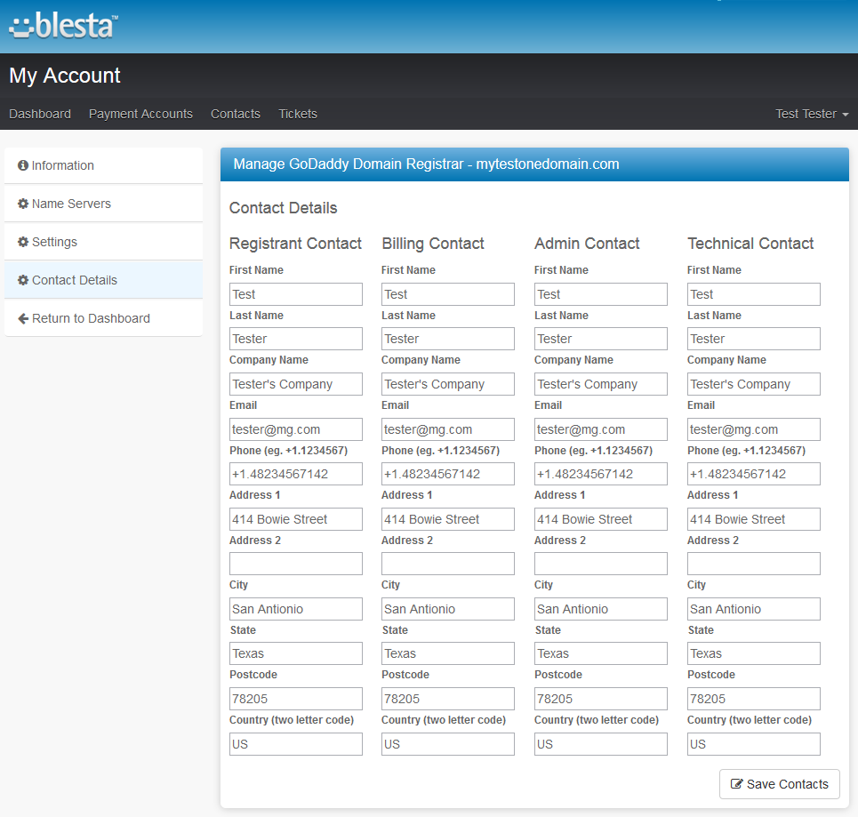Click Technical Contact Phone field
The width and height of the screenshot is (858, 817).
click(754, 474)
